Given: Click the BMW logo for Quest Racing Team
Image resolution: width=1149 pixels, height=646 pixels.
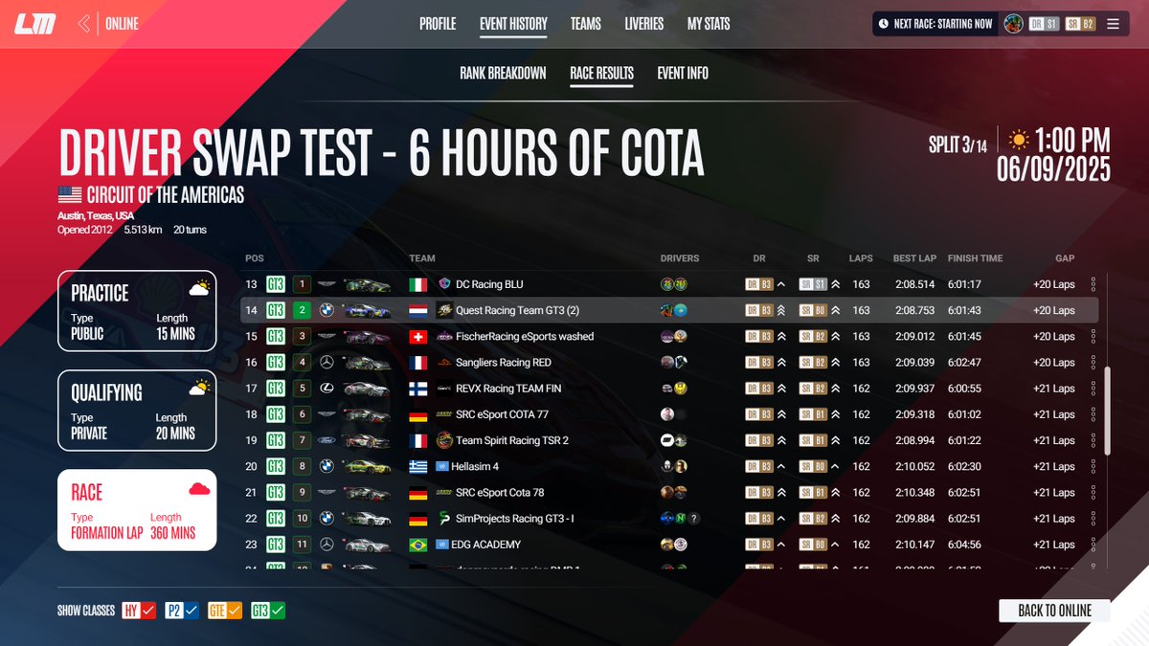Looking at the screenshot, I should pos(327,311).
